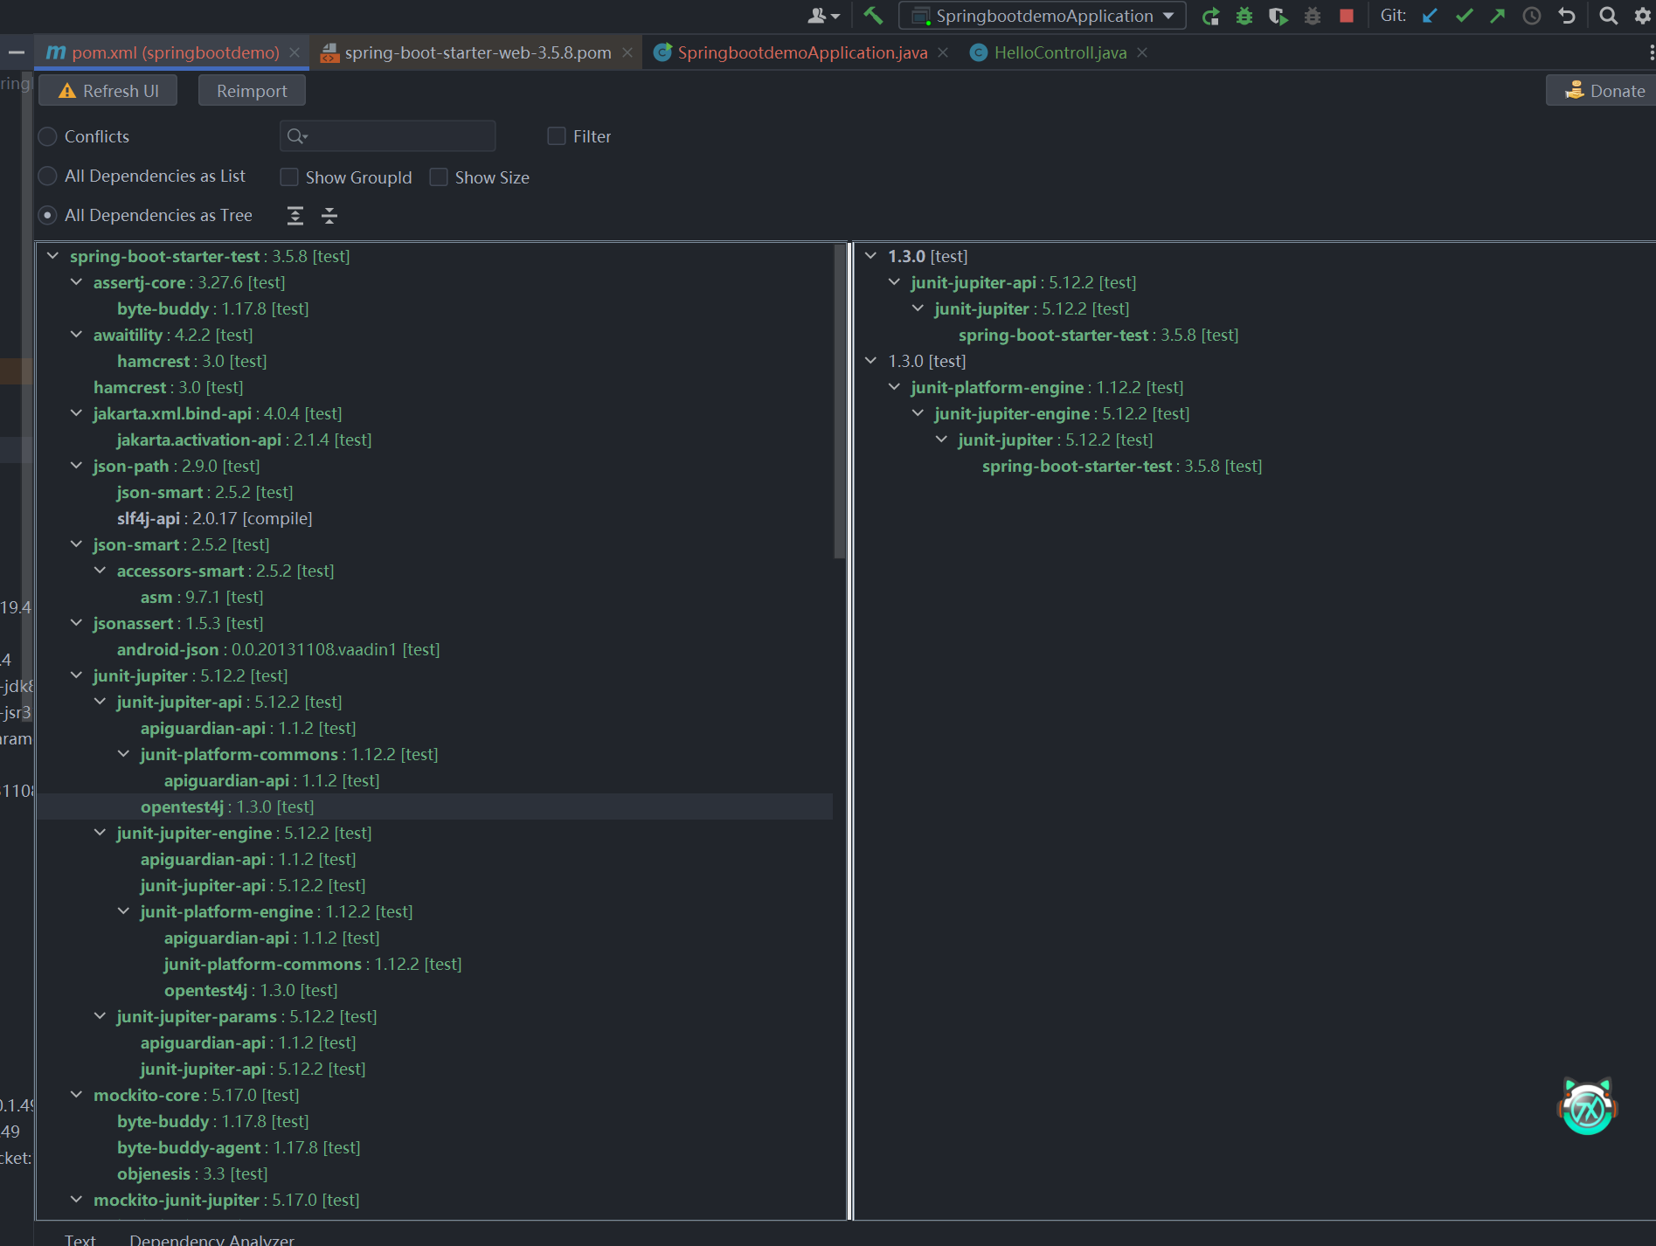Click Git Commit checkmark icon
The image size is (1656, 1246).
click(x=1464, y=16)
